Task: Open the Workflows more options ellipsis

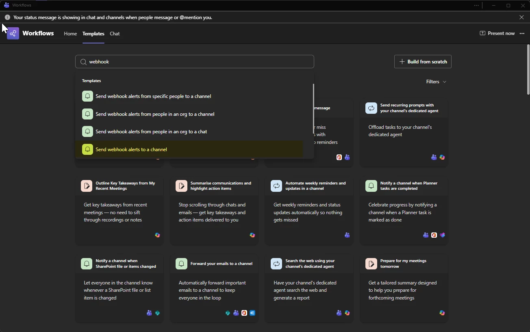Action: click(522, 33)
